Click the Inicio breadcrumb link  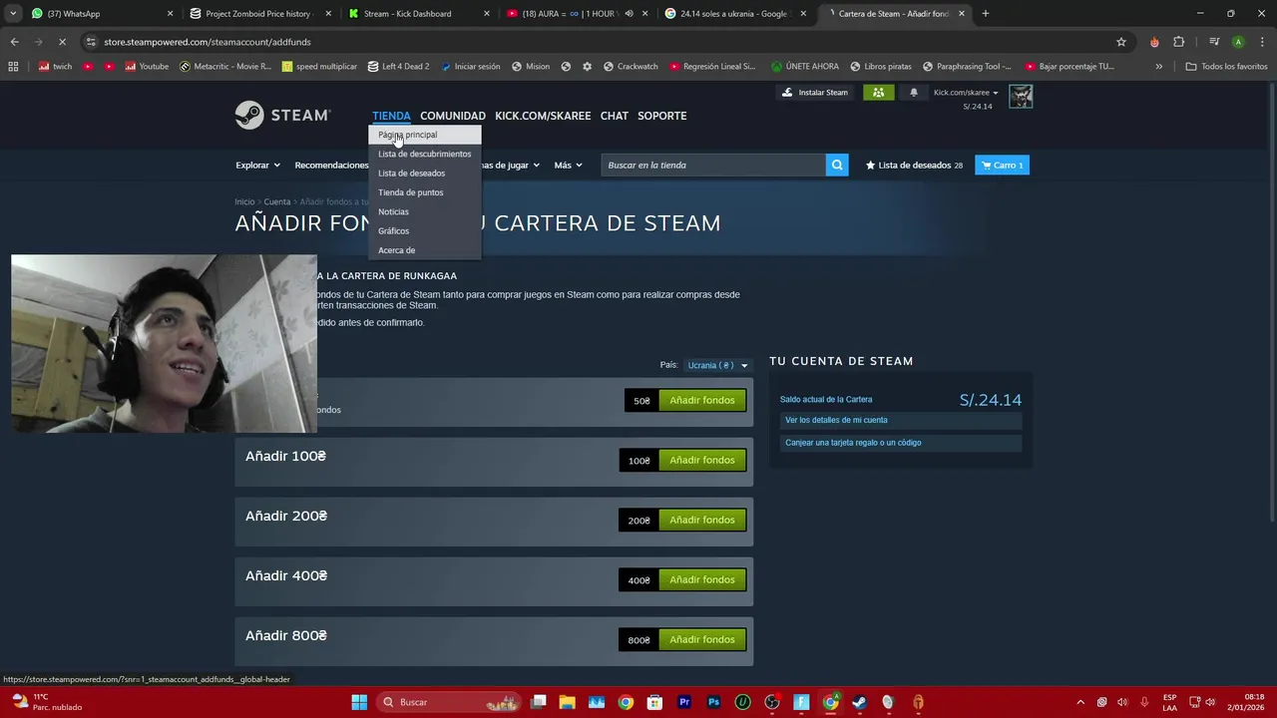(x=244, y=201)
